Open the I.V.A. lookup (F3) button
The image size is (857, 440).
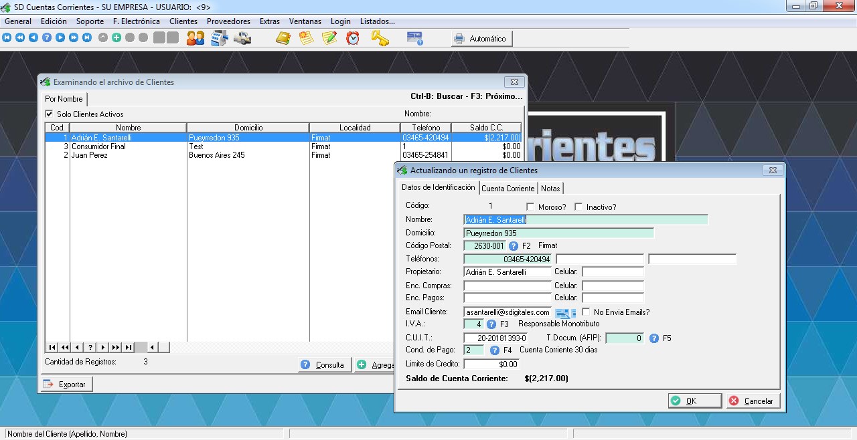[491, 324]
